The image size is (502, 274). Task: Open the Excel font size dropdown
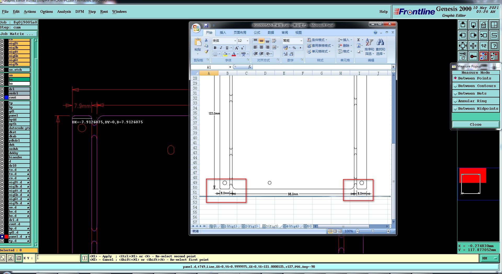247,41
